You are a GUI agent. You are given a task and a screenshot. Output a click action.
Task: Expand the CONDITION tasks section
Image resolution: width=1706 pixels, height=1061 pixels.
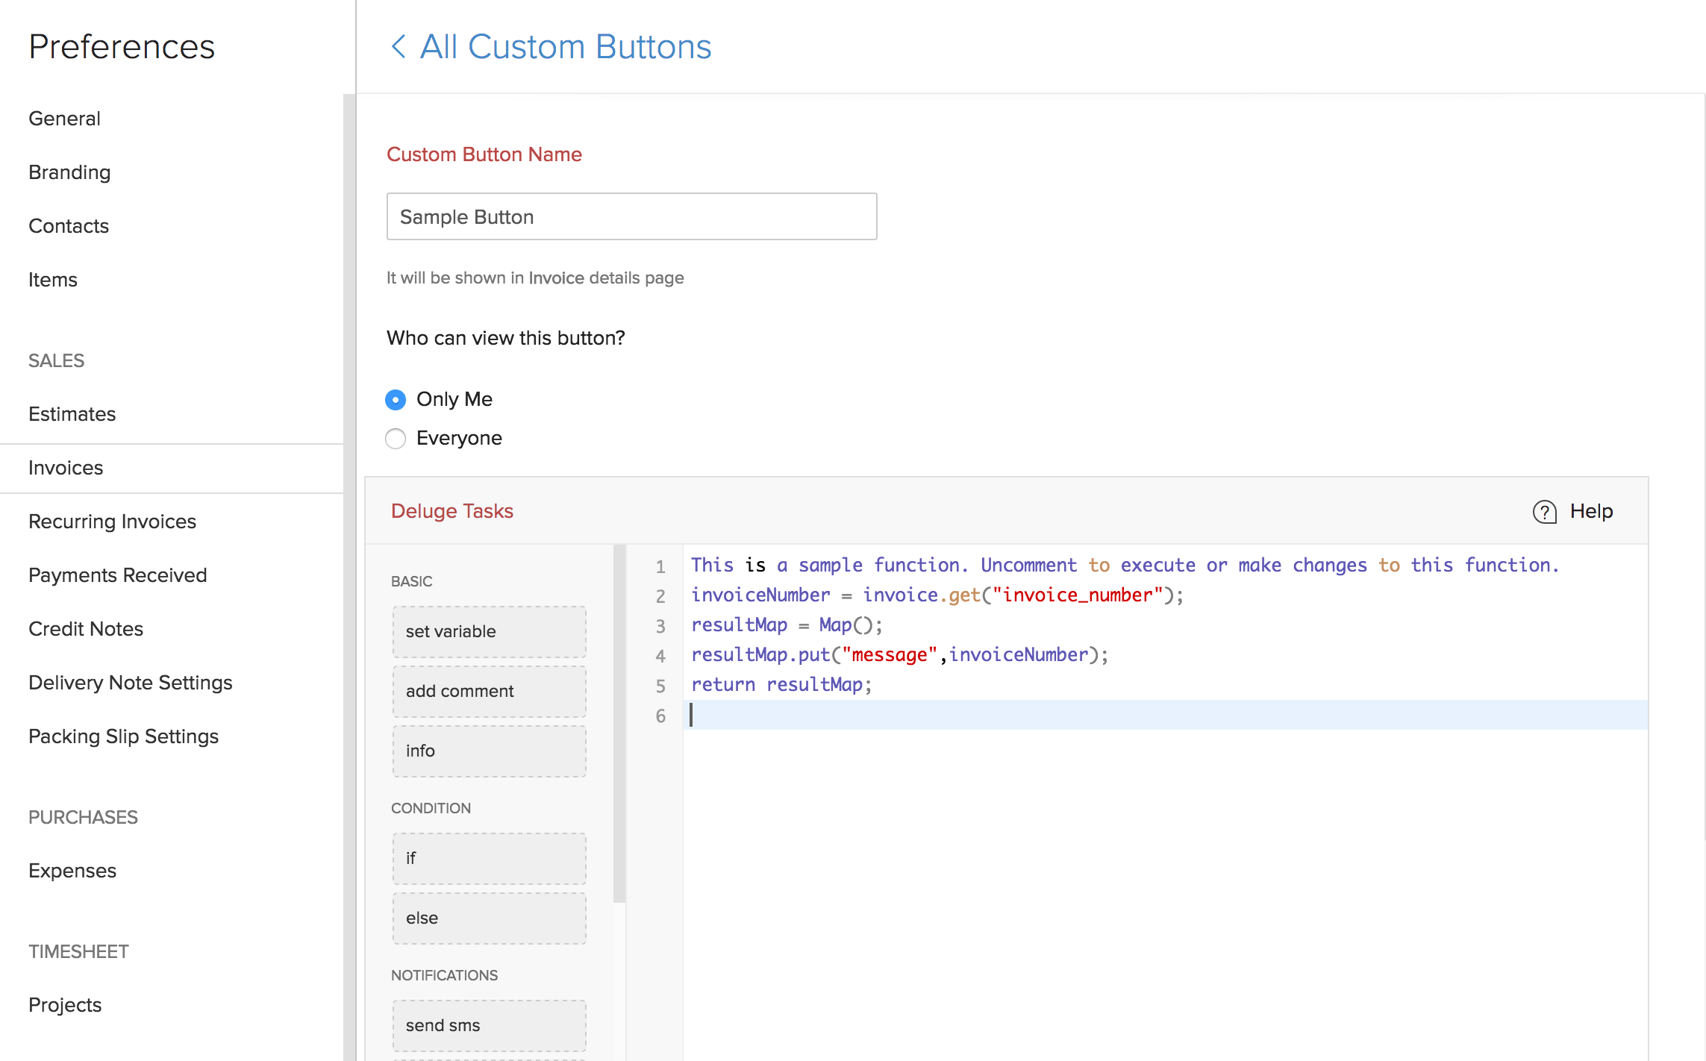pyautogui.click(x=433, y=808)
